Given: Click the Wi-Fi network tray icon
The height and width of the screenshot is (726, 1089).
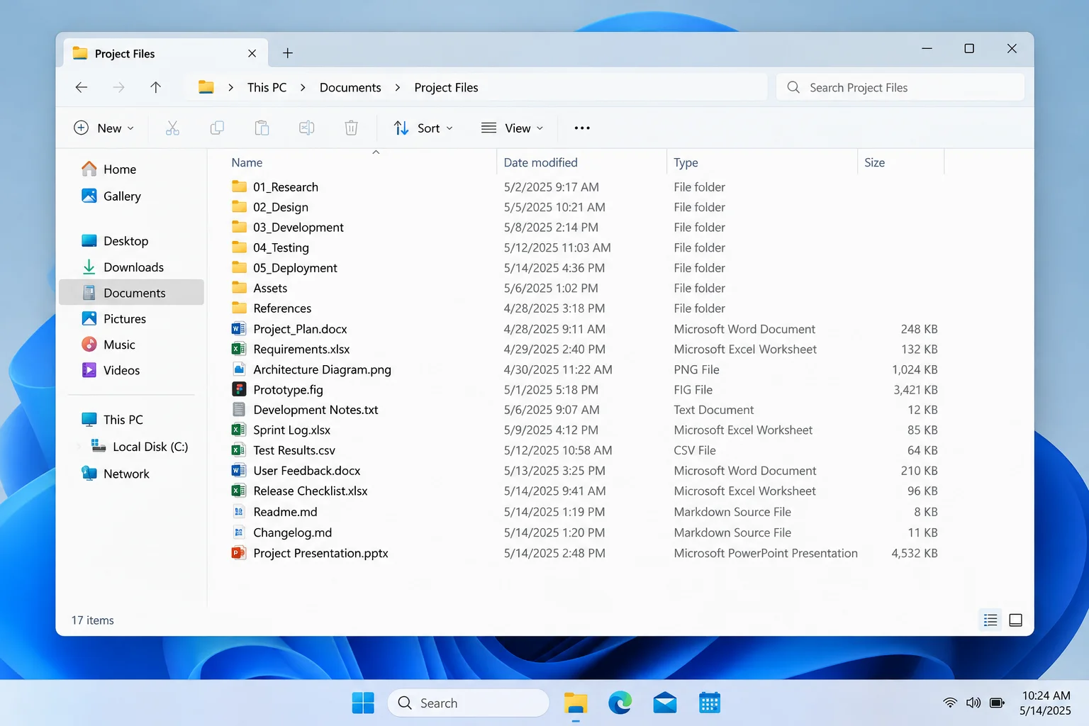Looking at the screenshot, I should [950, 703].
